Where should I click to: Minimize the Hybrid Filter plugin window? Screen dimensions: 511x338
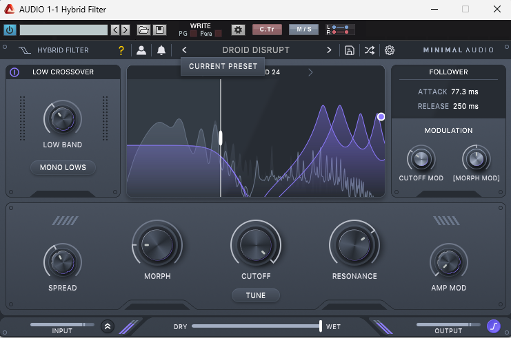(434, 9)
